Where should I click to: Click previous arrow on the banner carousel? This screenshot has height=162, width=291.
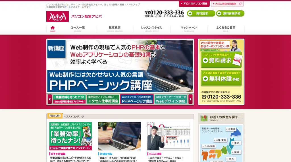[50, 99]
